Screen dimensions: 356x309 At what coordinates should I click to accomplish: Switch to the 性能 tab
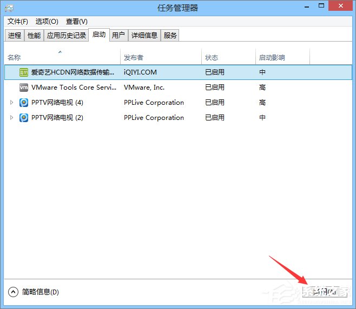tap(34, 35)
